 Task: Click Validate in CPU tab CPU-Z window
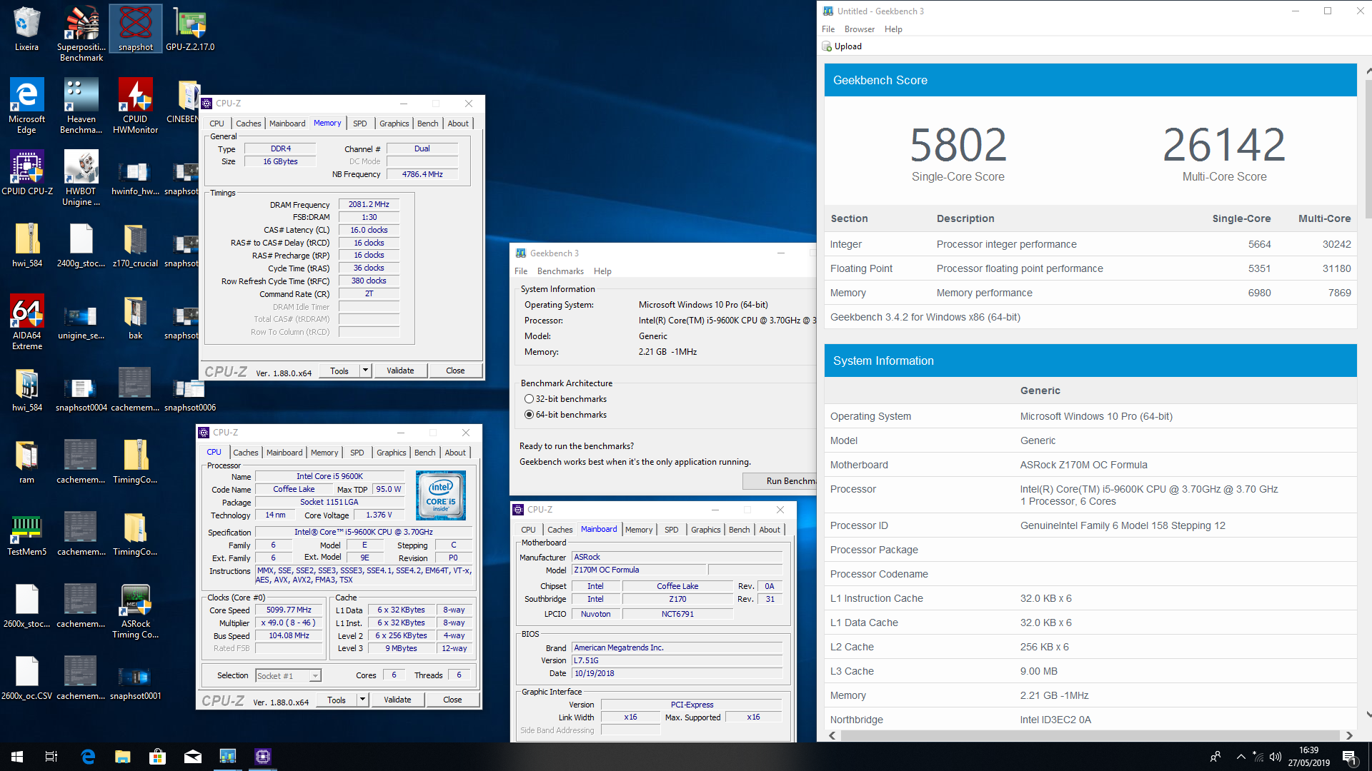point(397,700)
